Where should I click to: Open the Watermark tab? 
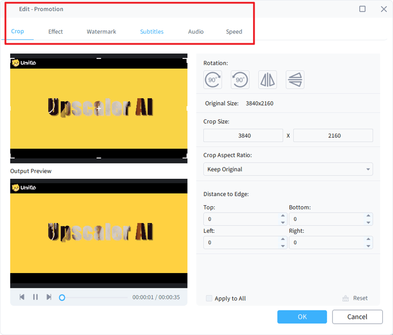tap(101, 31)
